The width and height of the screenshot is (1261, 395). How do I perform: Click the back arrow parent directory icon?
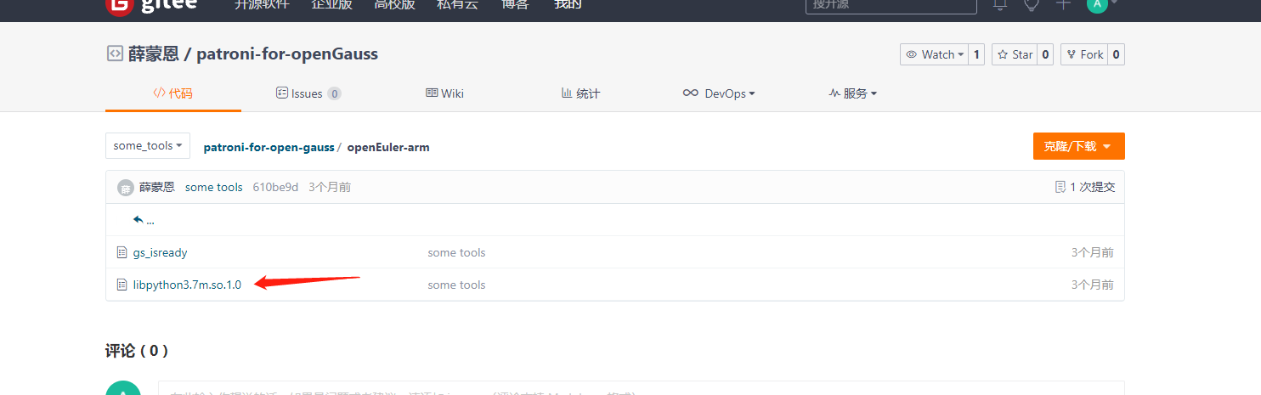point(139,220)
